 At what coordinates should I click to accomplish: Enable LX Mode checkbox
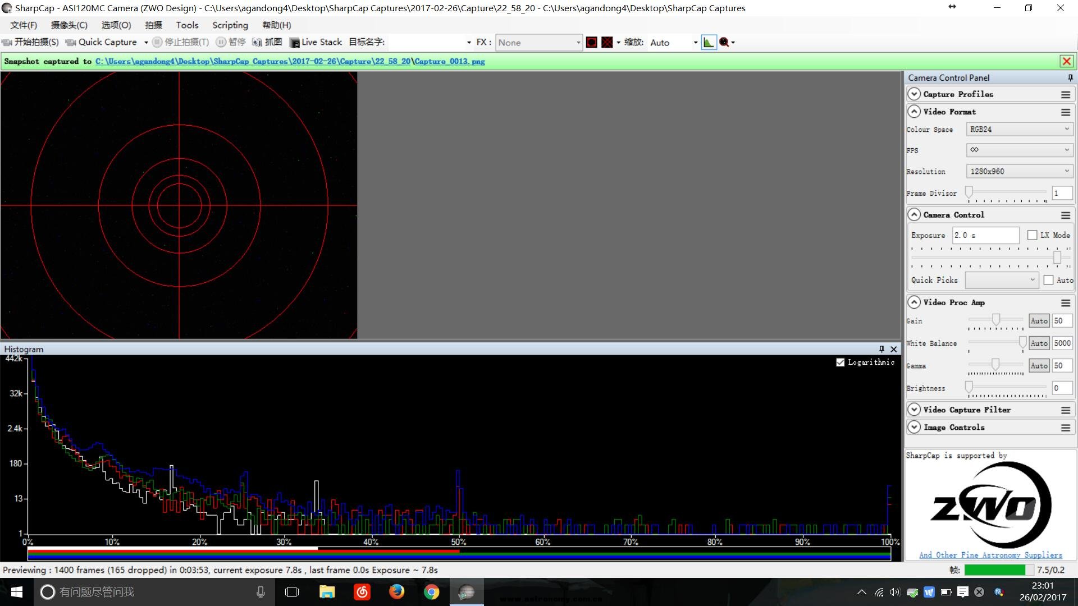pyautogui.click(x=1032, y=235)
